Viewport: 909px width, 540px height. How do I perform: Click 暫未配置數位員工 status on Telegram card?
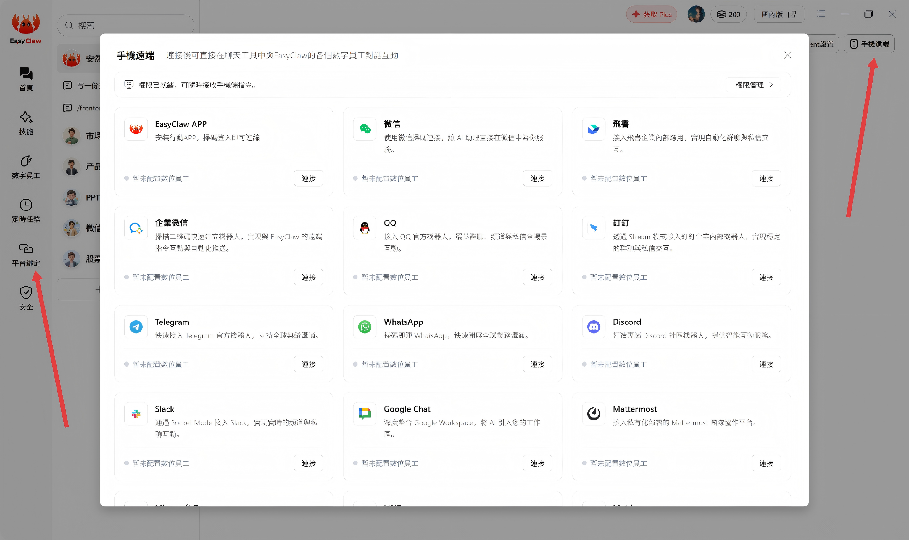pyautogui.click(x=161, y=364)
